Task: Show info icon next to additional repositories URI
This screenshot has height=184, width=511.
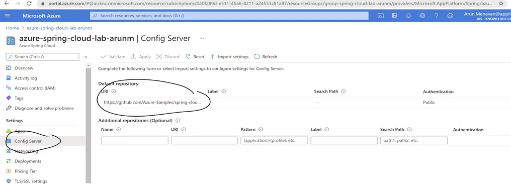Action: pos(184,129)
